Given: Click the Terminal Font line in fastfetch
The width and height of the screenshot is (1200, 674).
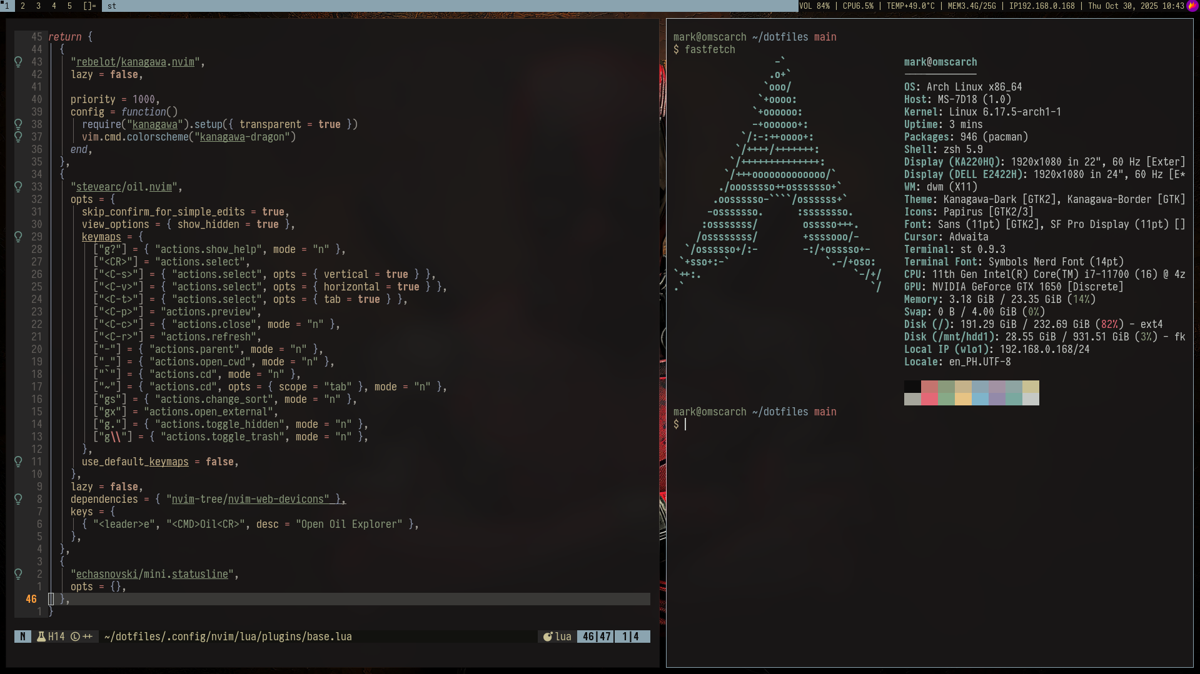Looking at the screenshot, I should [1014, 262].
